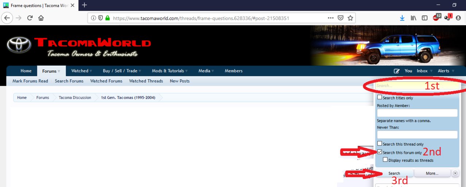
Task: Open Buy / Sell / Trade dropdown
Action: click(140, 71)
